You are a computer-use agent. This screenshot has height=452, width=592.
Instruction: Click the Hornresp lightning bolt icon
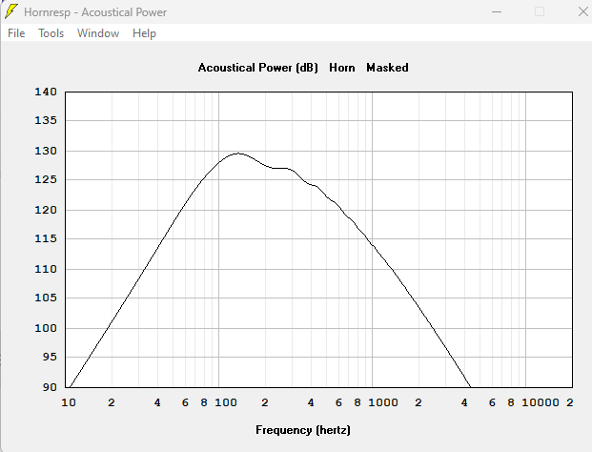pyautogui.click(x=10, y=11)
